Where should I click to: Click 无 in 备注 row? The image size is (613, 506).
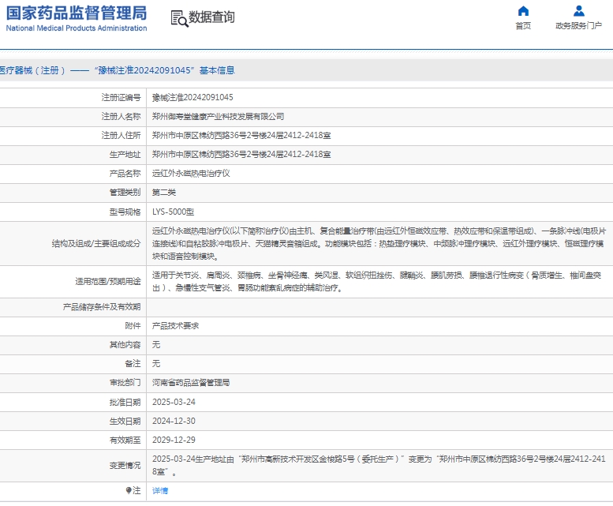pos(156,364)
